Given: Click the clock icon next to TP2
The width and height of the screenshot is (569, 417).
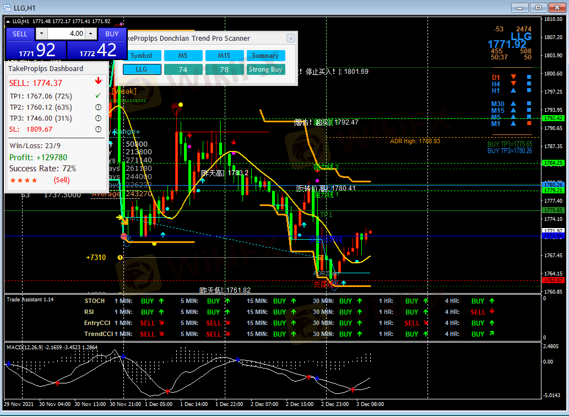Looking at the screenshot, I should [x=98, y=107].
